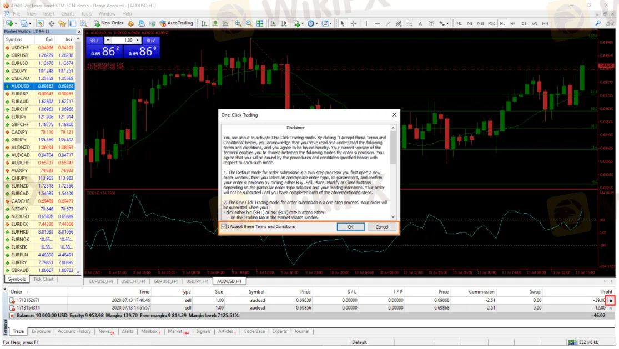This screenshot has height=349, width=619.
Task: Draw a horizontal line tool
Action: (x=378, y=24)
